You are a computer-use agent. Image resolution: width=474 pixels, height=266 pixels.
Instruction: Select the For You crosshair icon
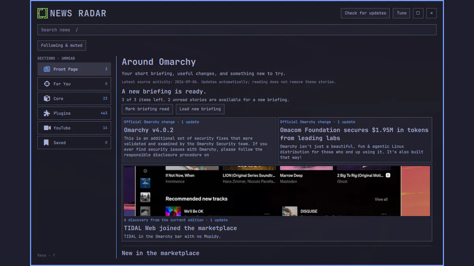pyautogui.click(x=47, y=84)
